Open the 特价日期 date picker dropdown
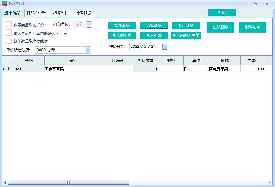Screen dimensions: 275x187 point(165,47)
